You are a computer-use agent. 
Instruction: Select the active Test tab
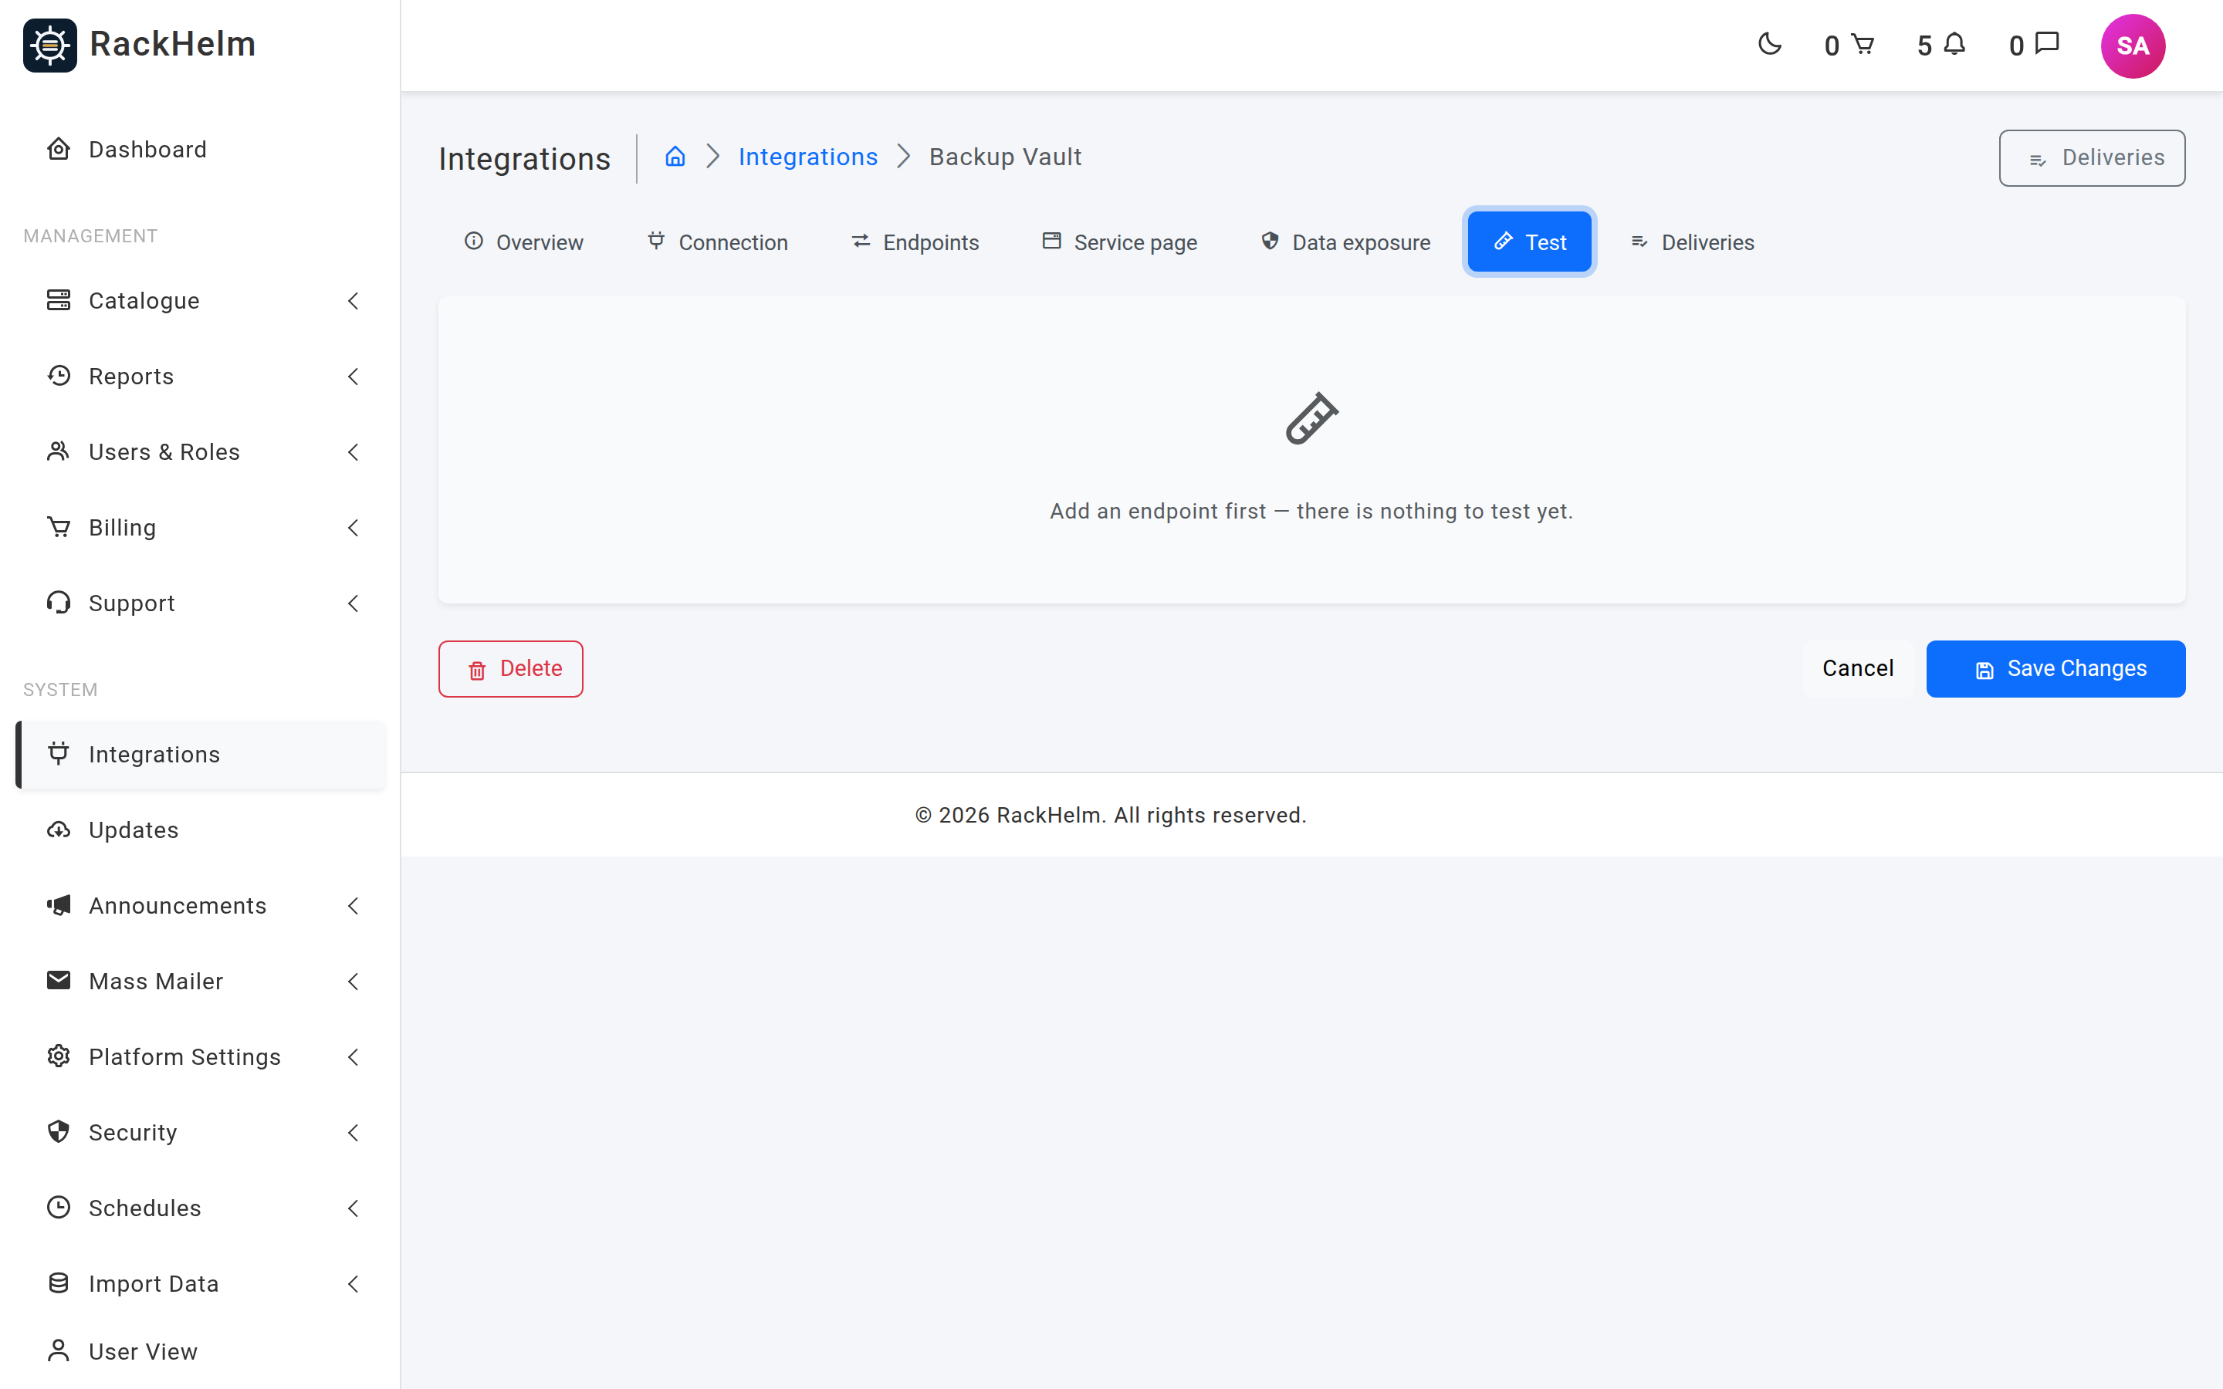click(1528, 242)
